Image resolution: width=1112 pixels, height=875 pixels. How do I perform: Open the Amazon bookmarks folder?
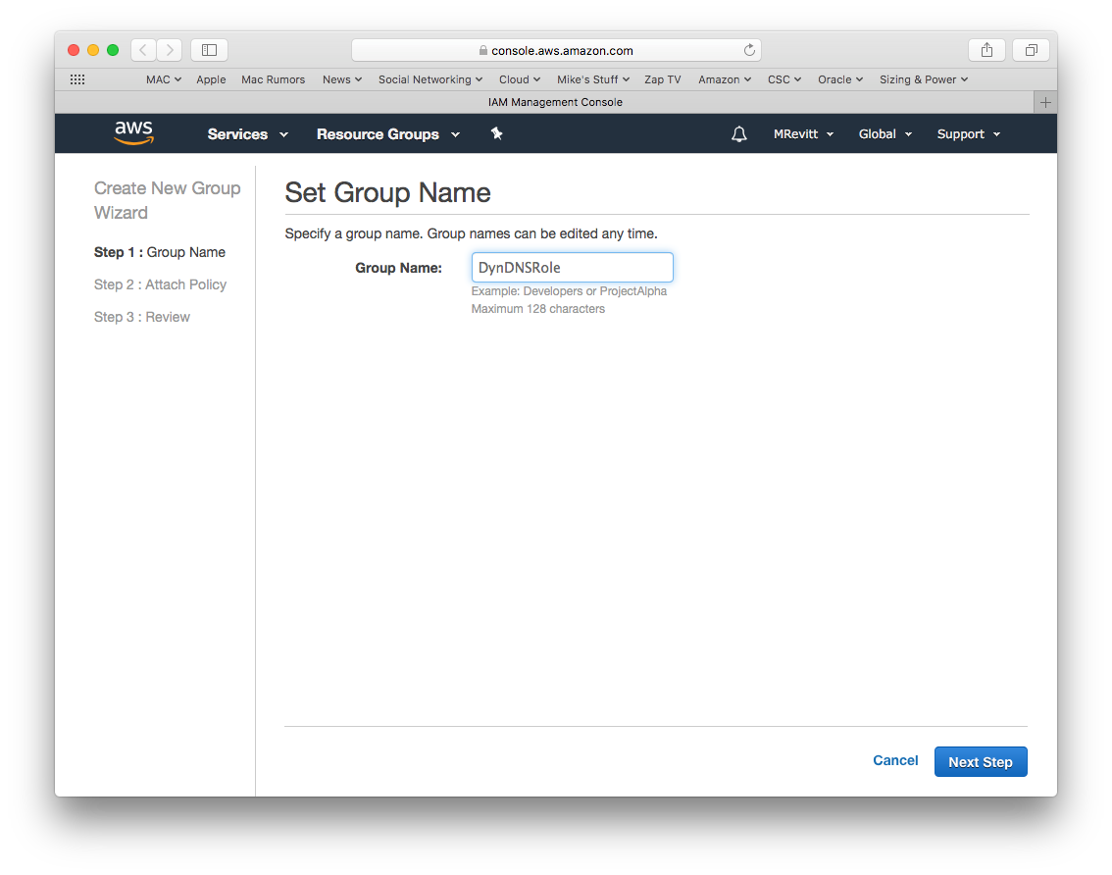725,79
